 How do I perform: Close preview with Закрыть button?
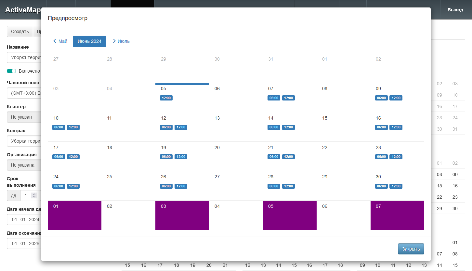(x=411, y=249)
